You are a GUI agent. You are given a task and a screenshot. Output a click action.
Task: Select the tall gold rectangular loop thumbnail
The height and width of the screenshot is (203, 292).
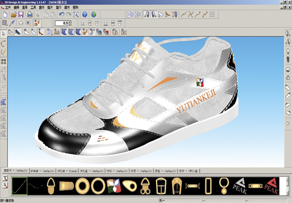click(208, 186)
